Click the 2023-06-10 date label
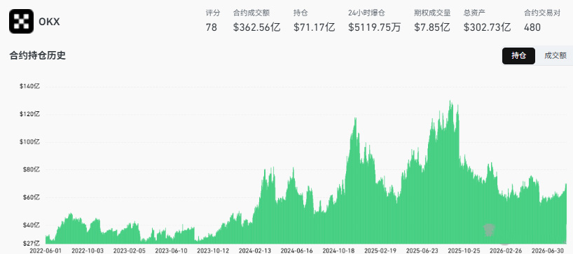 click(x=171, y=251)
